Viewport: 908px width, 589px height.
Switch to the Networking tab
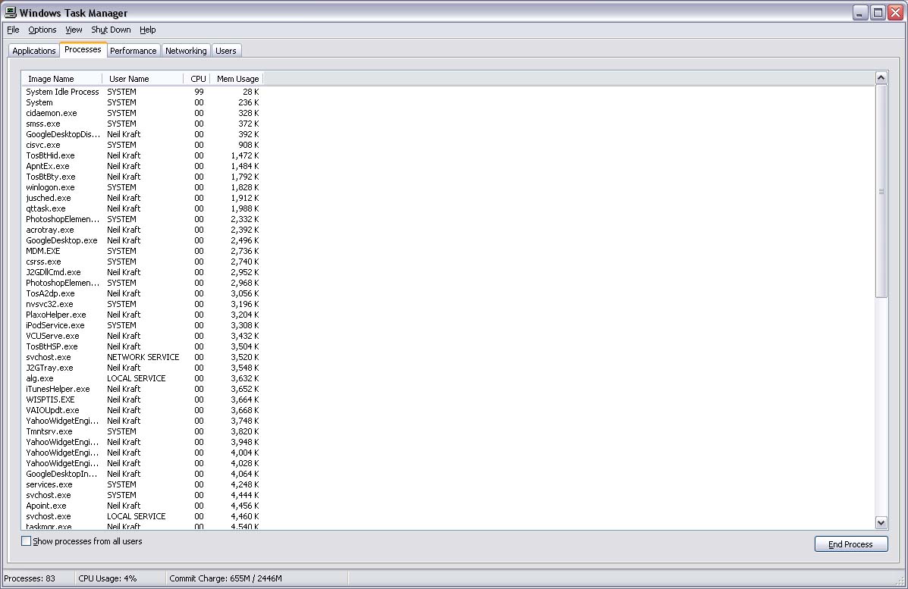pyautogui.click(x=186, y=51)
